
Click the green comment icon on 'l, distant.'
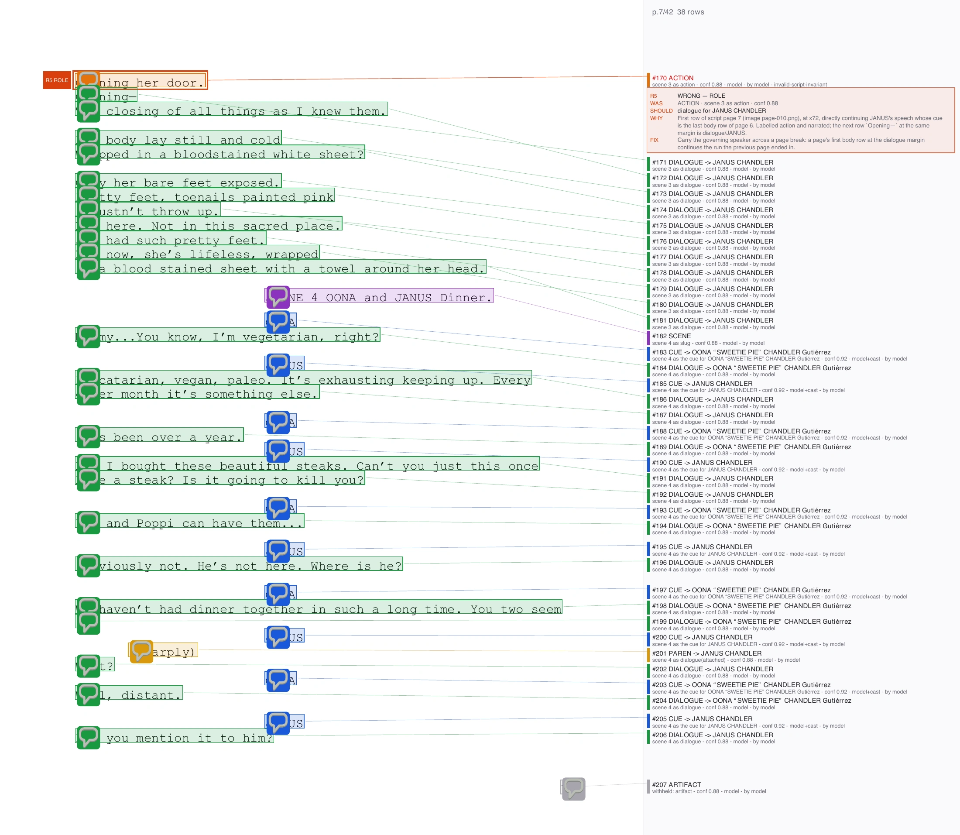(88, 695)
